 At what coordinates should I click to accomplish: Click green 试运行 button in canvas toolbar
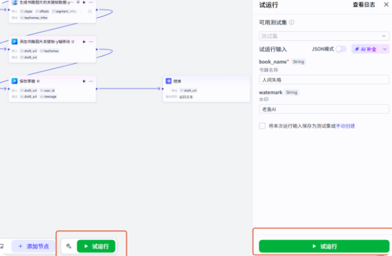click(x=96, y=247)
